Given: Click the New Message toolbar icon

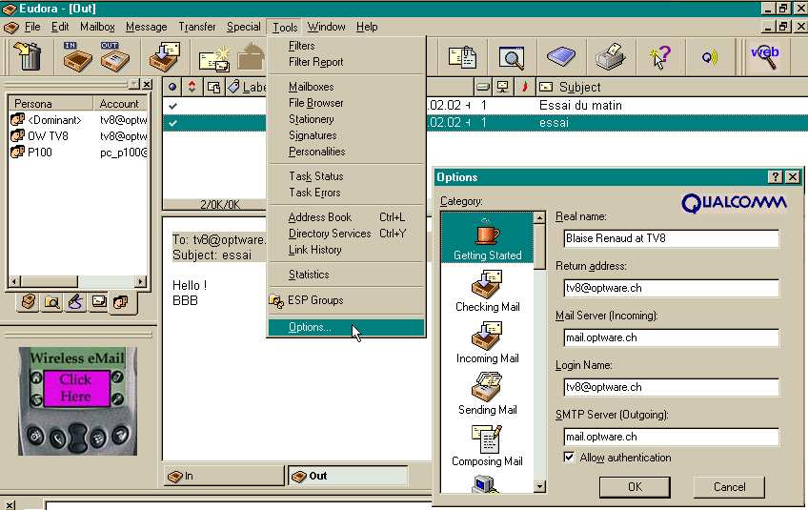Looking at the screenshot, I should [214, 59].
